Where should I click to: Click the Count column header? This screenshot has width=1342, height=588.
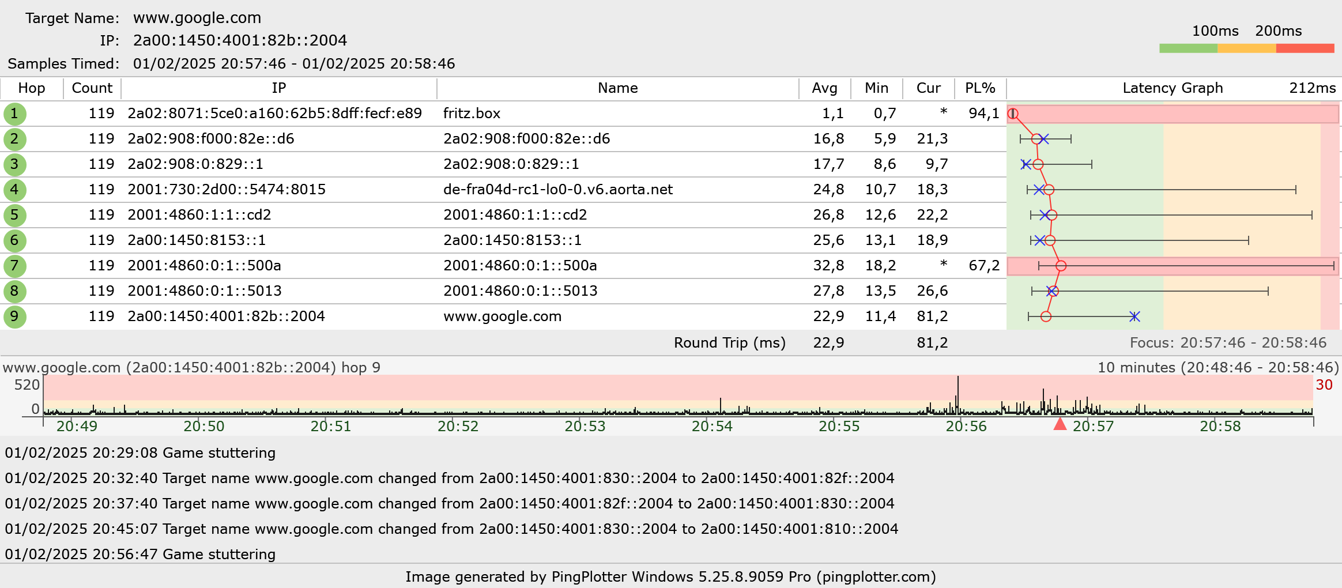(92, 88)
